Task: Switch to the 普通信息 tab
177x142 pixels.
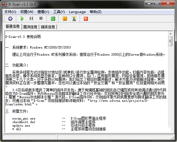Action: coord(13,27)
